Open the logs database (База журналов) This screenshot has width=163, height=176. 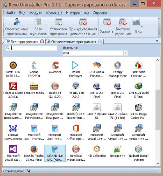38,27
